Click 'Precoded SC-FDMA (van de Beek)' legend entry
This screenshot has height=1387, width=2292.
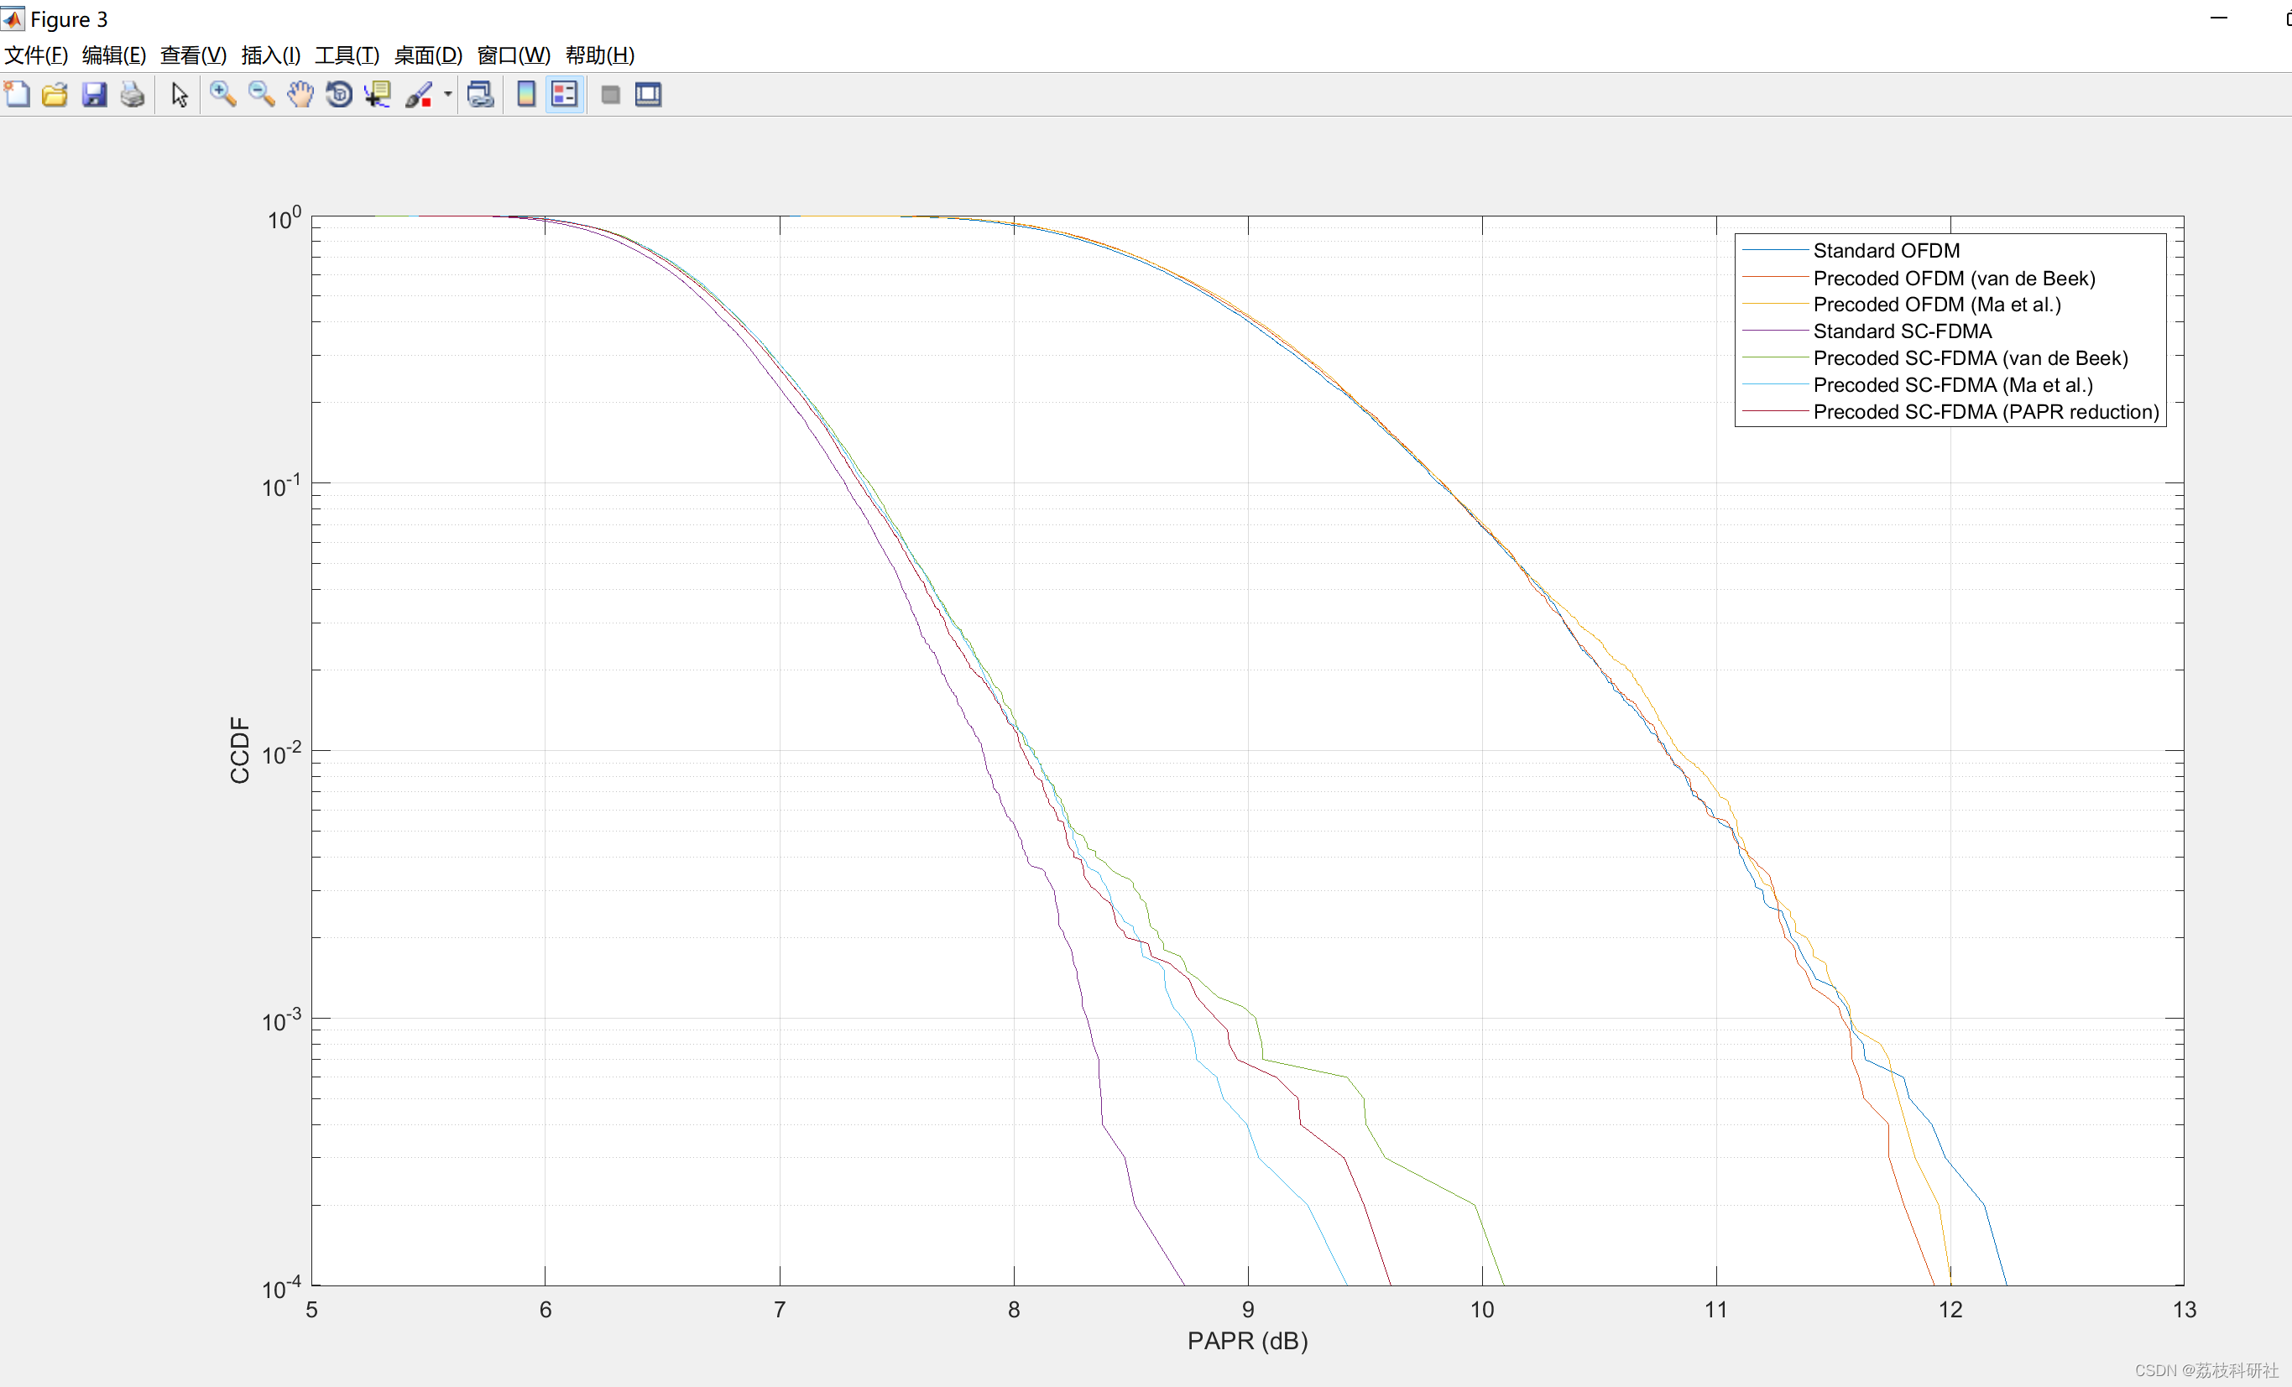[x=1971, y=358]
